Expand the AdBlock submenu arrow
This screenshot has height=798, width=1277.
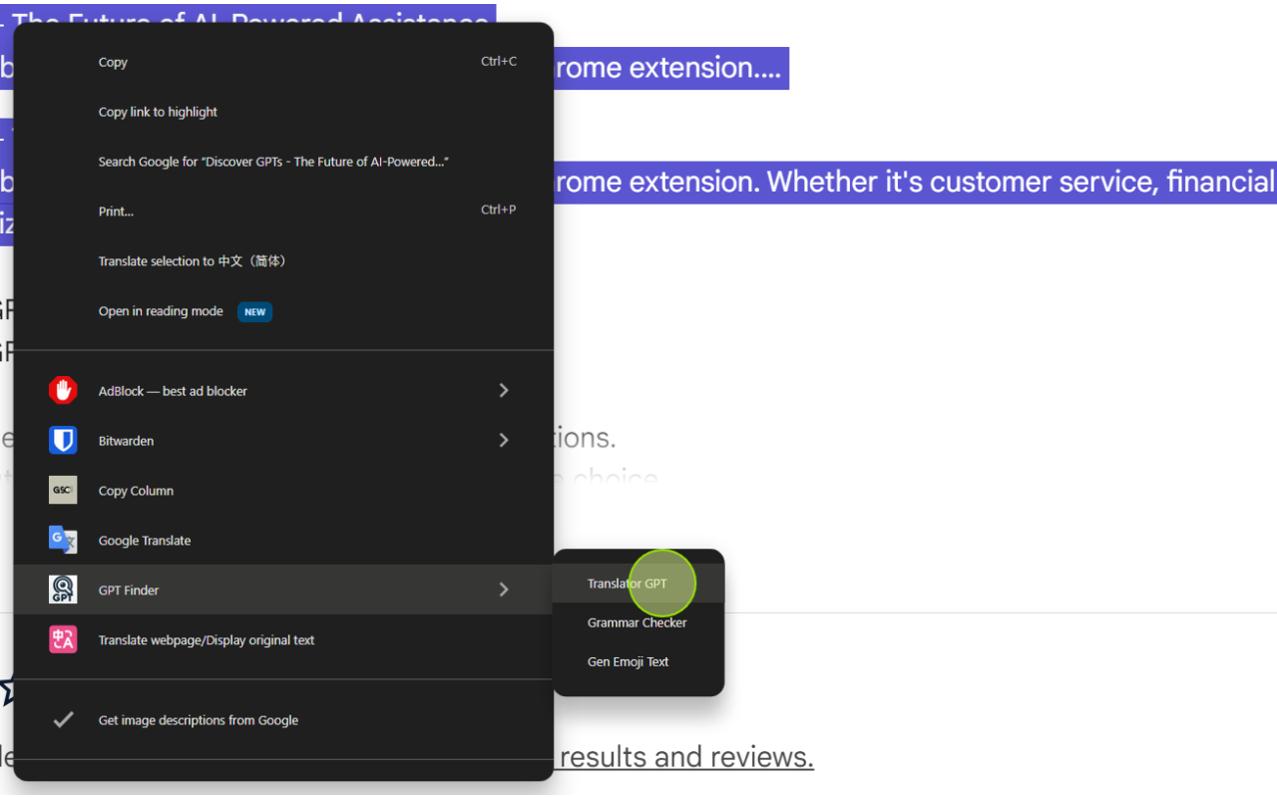tap(504, 390)
